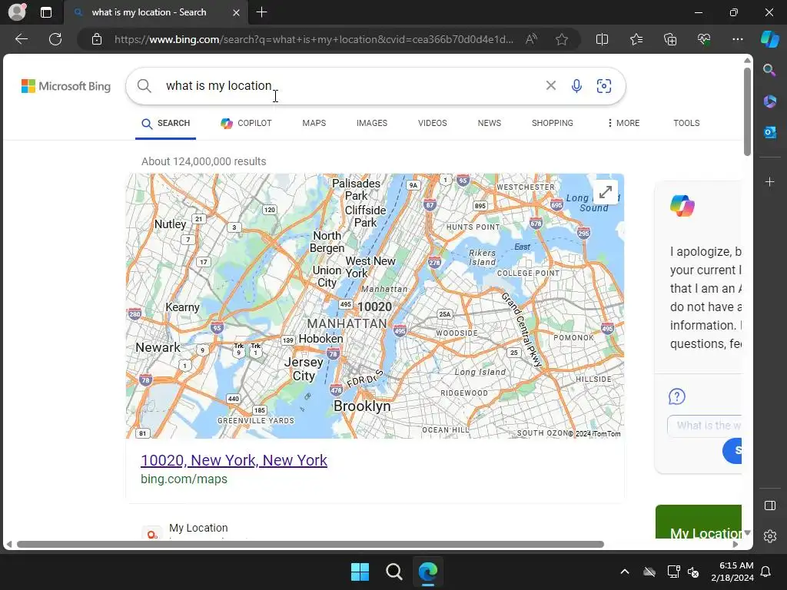Viewport: 787px width, 590px height.
Task: Click the horizontal page scrollbar
Action: click(x=310, y=545)
